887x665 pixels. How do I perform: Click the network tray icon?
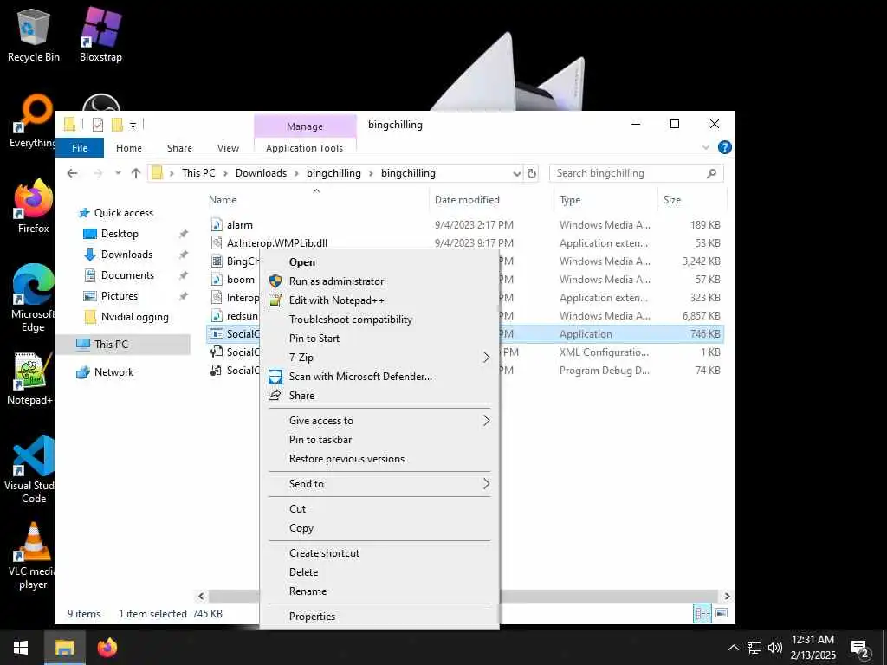[x=754, y=648]
